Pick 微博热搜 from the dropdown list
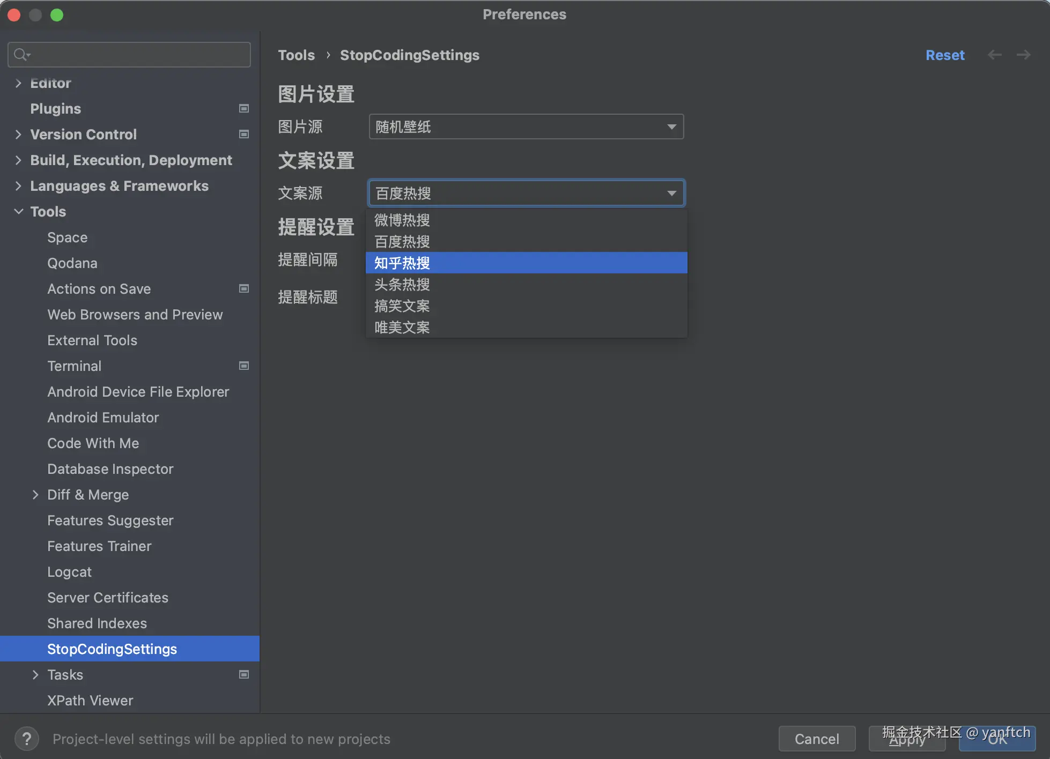Image resolution: width=1050 pixels, height=759 pixels. click(402, 220)
